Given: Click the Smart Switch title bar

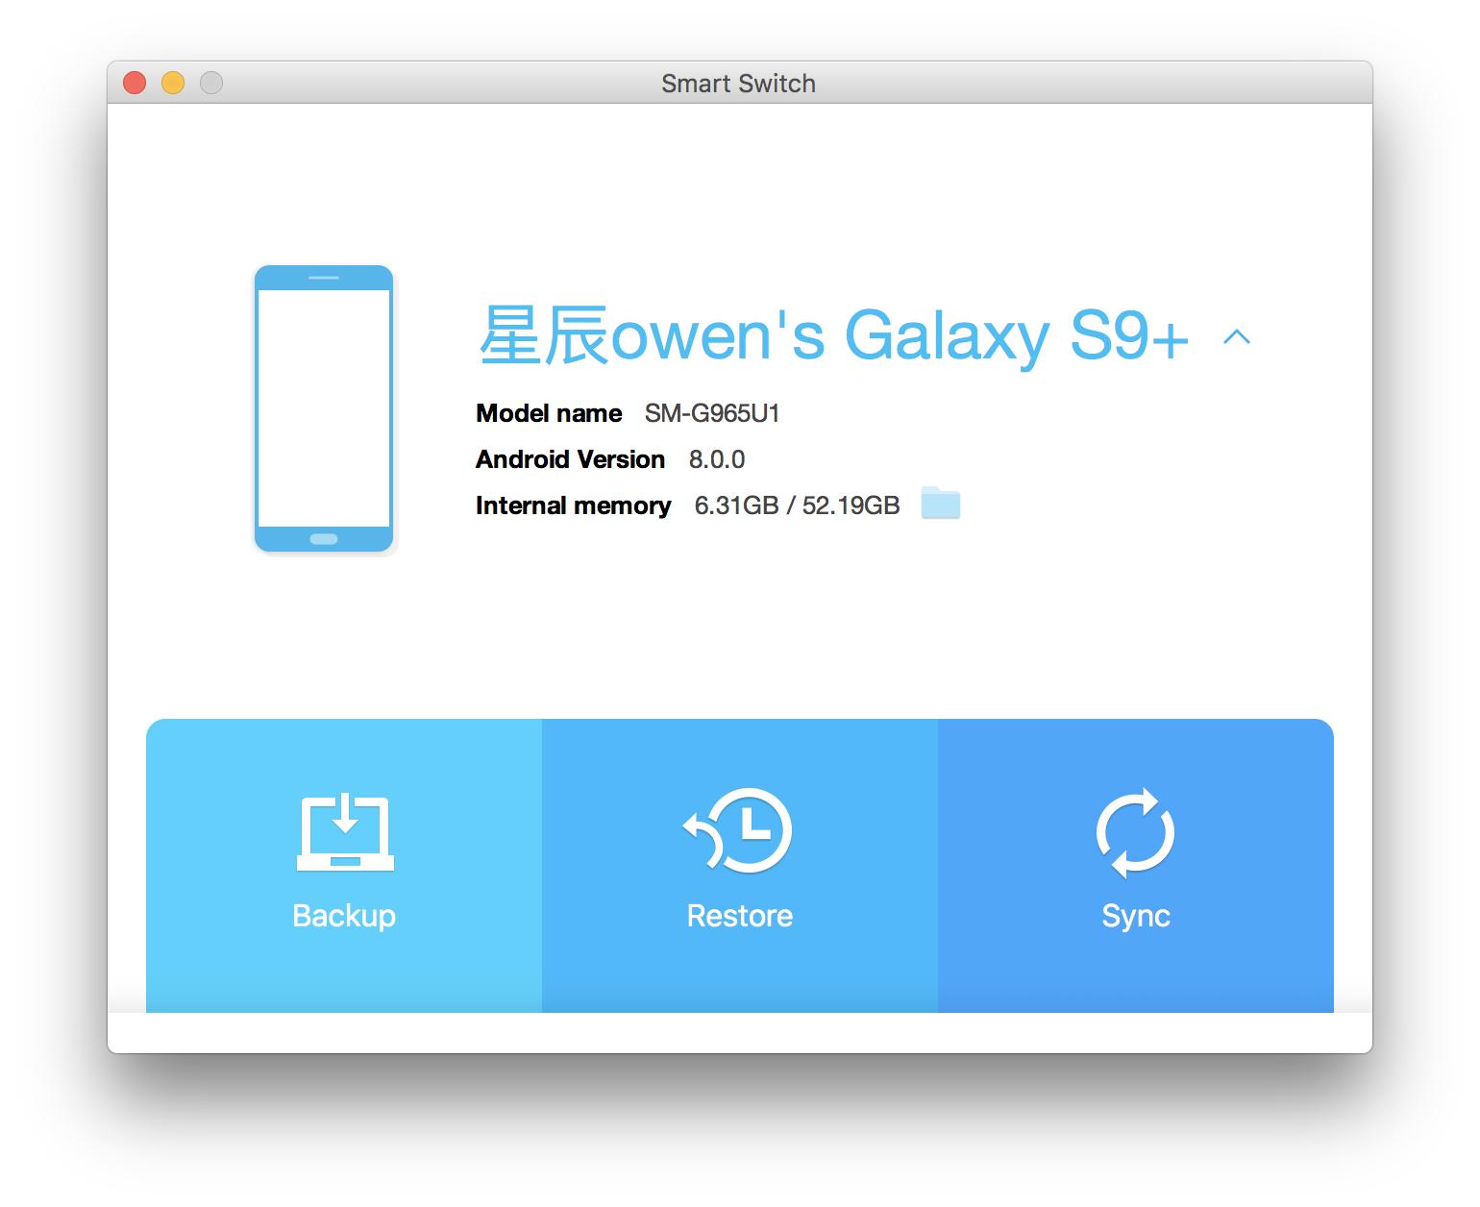Looking at the screenshot, I should pos(738,83).
